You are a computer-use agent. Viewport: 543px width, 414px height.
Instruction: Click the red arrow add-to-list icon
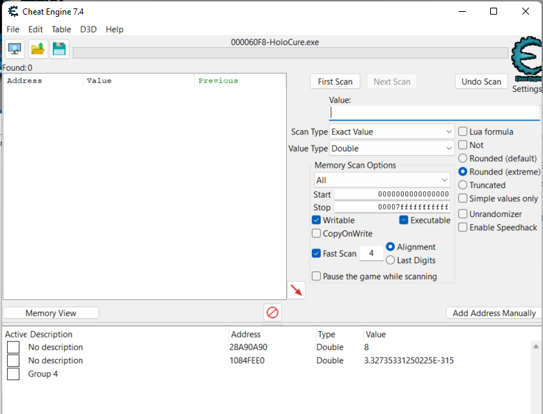tap(297, 290)
